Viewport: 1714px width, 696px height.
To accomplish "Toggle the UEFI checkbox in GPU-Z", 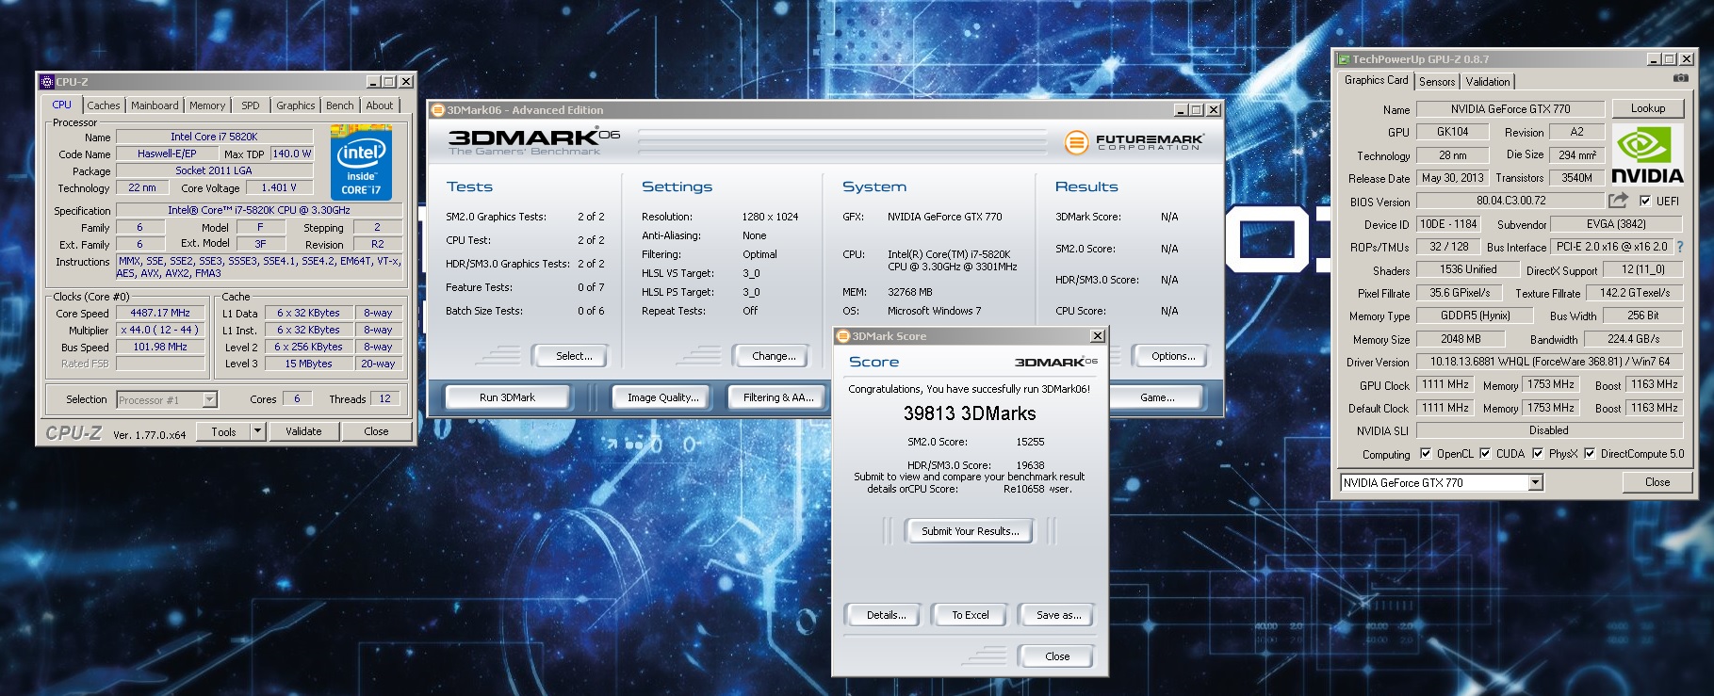I will point(1645,201).
